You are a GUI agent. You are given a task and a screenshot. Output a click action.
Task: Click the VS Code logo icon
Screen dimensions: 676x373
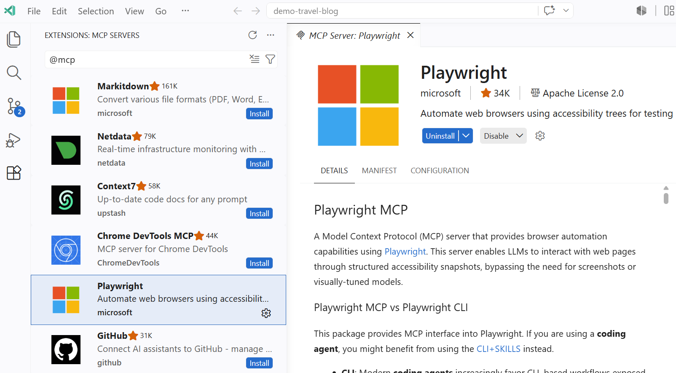10,11
